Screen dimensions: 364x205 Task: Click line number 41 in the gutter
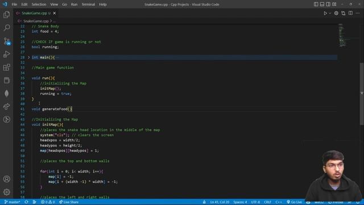click(x=23, y=109)
